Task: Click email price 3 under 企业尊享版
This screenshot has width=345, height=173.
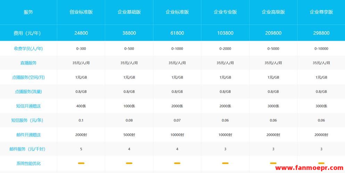Action: pyautogui.click(x=321, y=149)
